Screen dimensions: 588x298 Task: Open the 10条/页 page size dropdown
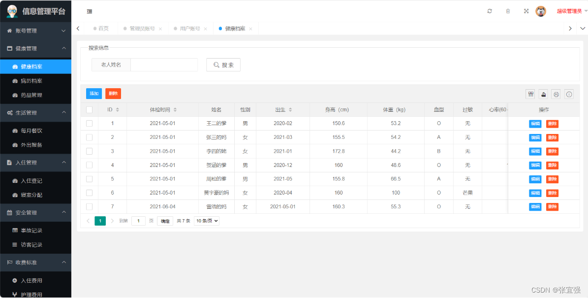tap(207, 221)
